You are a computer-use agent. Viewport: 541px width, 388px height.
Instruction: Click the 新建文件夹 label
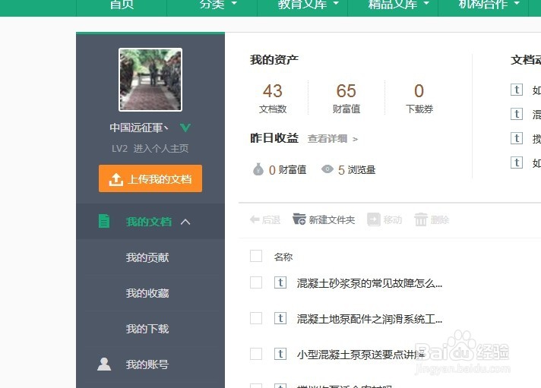pyautogui.click(x=331, y=219)
